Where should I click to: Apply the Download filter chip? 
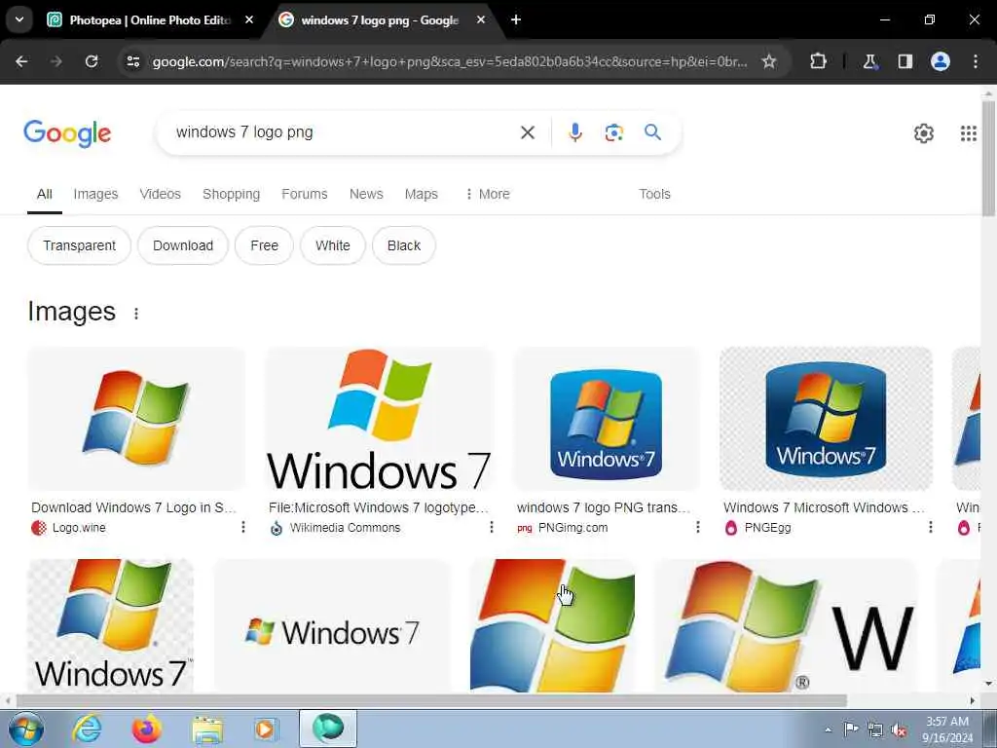point(183,245)
